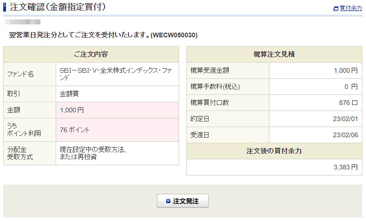This screenshot has width=366, height=221.
Task: Click the 概算手数料(税込) 0円 value
Action: click(351, 87)
